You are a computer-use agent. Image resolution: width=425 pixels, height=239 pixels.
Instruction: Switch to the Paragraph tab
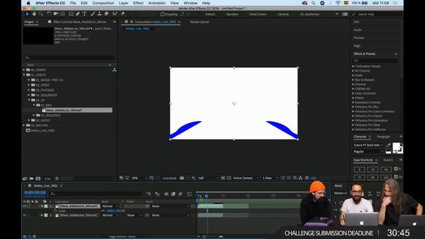click(384, 137)
